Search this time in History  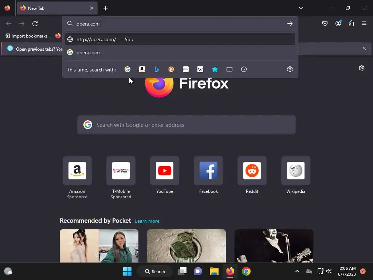244,69
